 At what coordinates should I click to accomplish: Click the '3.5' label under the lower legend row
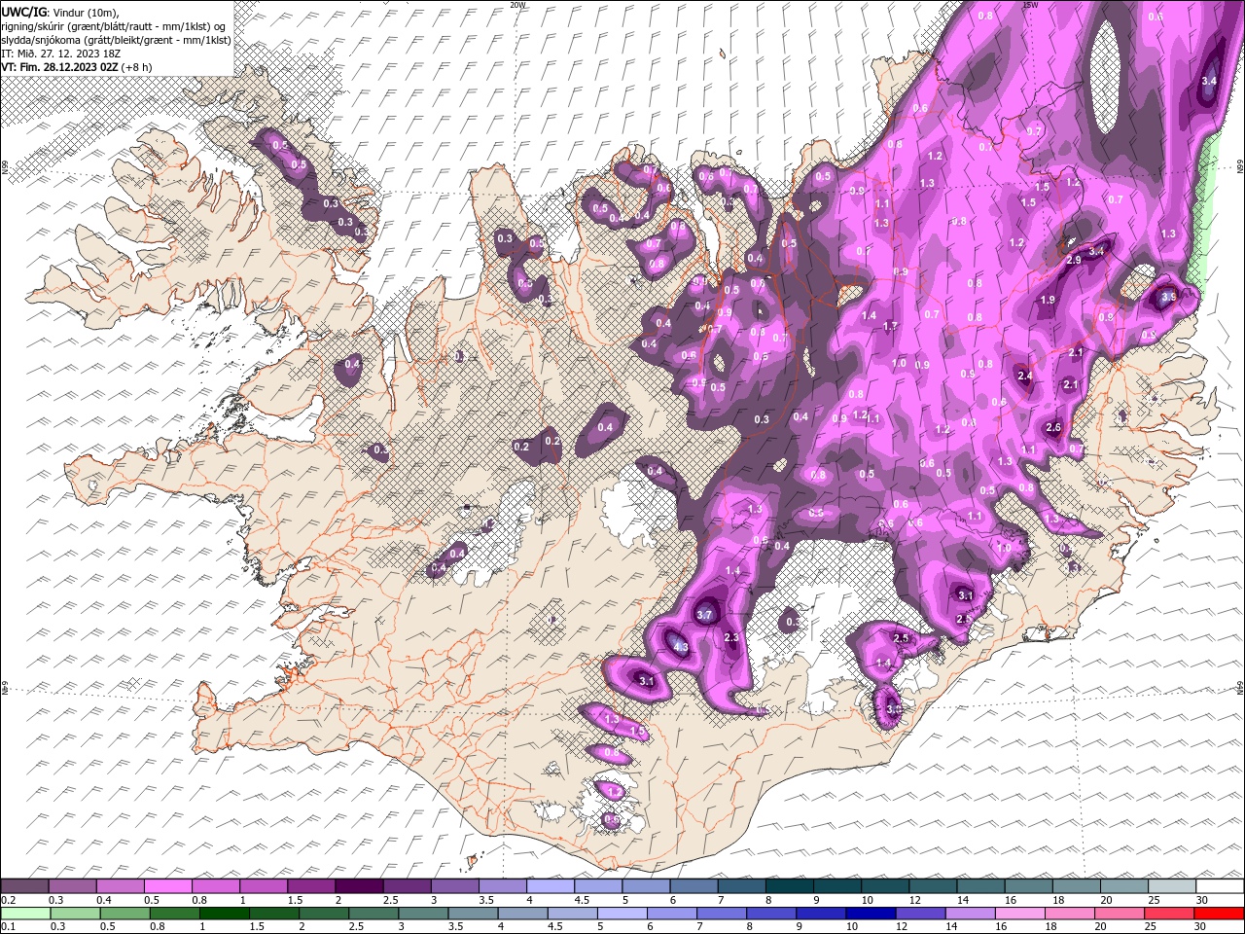coord(455,926)
